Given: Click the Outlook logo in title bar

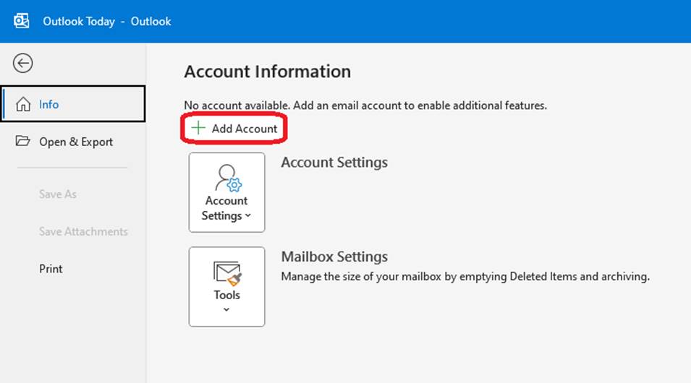Looking at the screenshot, I should 21,21.
